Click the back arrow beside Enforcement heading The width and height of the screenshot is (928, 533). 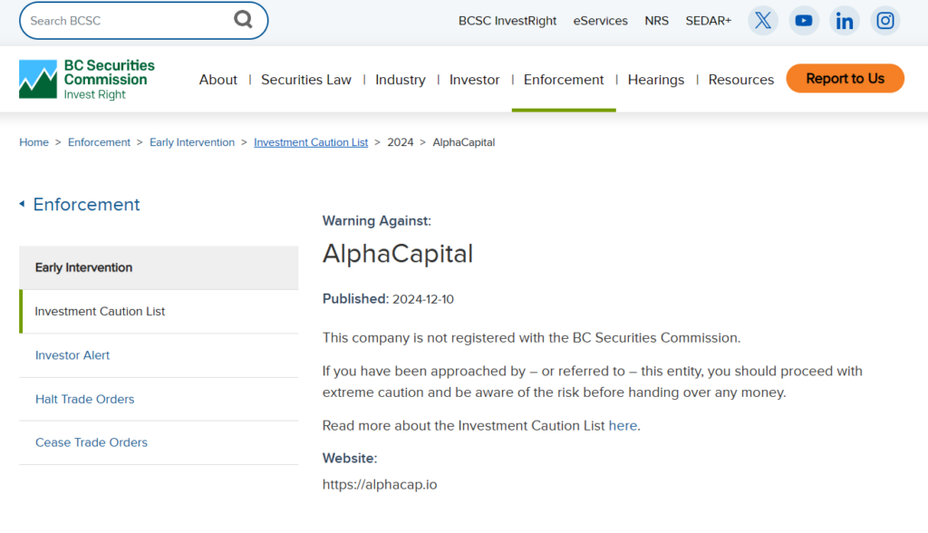pyautogui.click(x=22, y=204)
